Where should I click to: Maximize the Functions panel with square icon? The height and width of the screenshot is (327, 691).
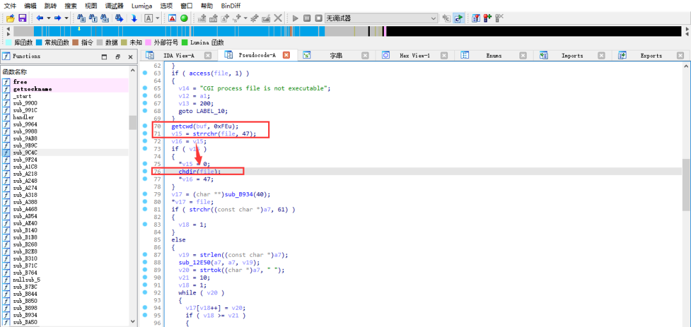pos(104,57)
